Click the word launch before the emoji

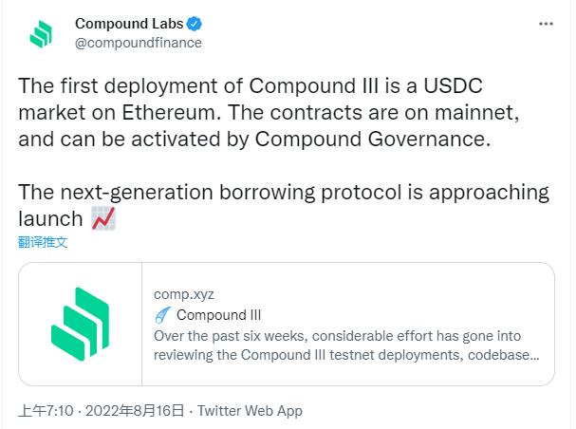coord(50,219)
